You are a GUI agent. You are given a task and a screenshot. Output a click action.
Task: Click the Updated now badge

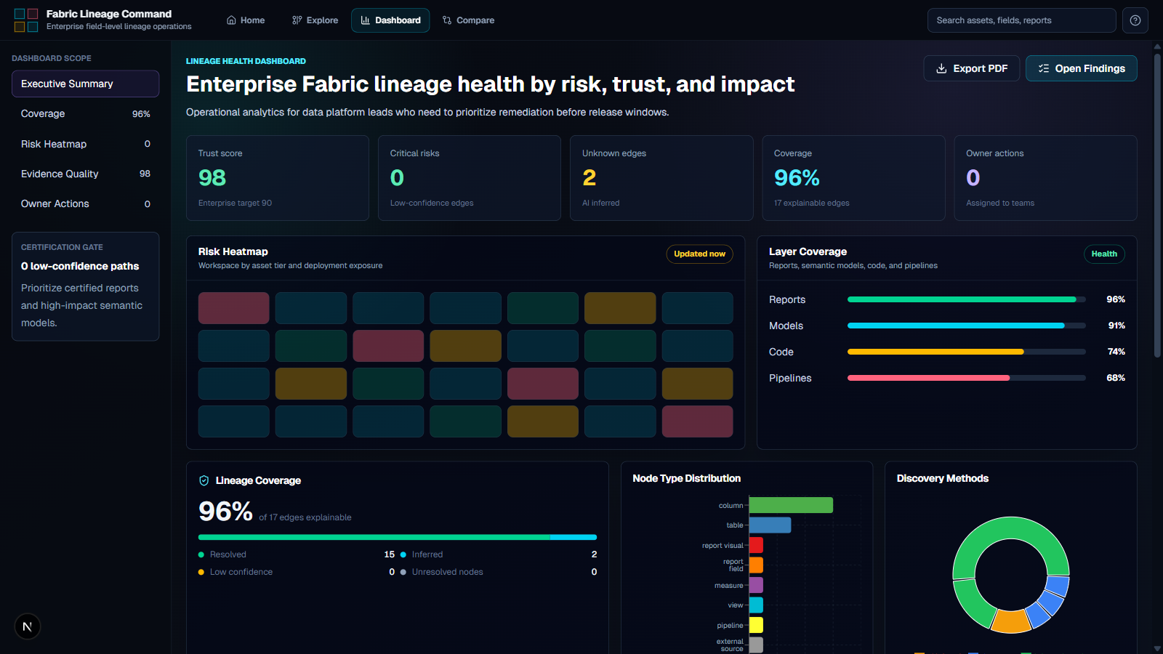[699, 254]
